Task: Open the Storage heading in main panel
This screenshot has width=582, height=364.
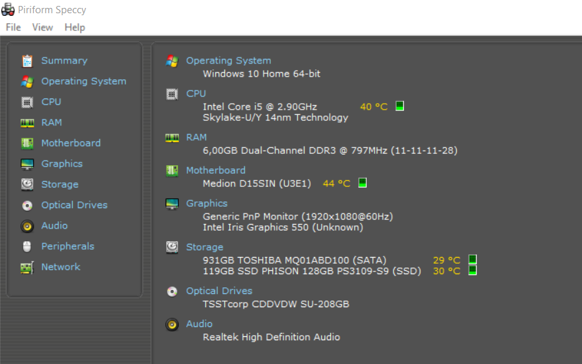Action: pyautogui.click(x=205, y=247)
